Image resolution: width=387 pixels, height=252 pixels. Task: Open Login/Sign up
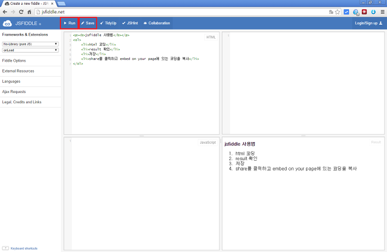[x=368, y=23]
